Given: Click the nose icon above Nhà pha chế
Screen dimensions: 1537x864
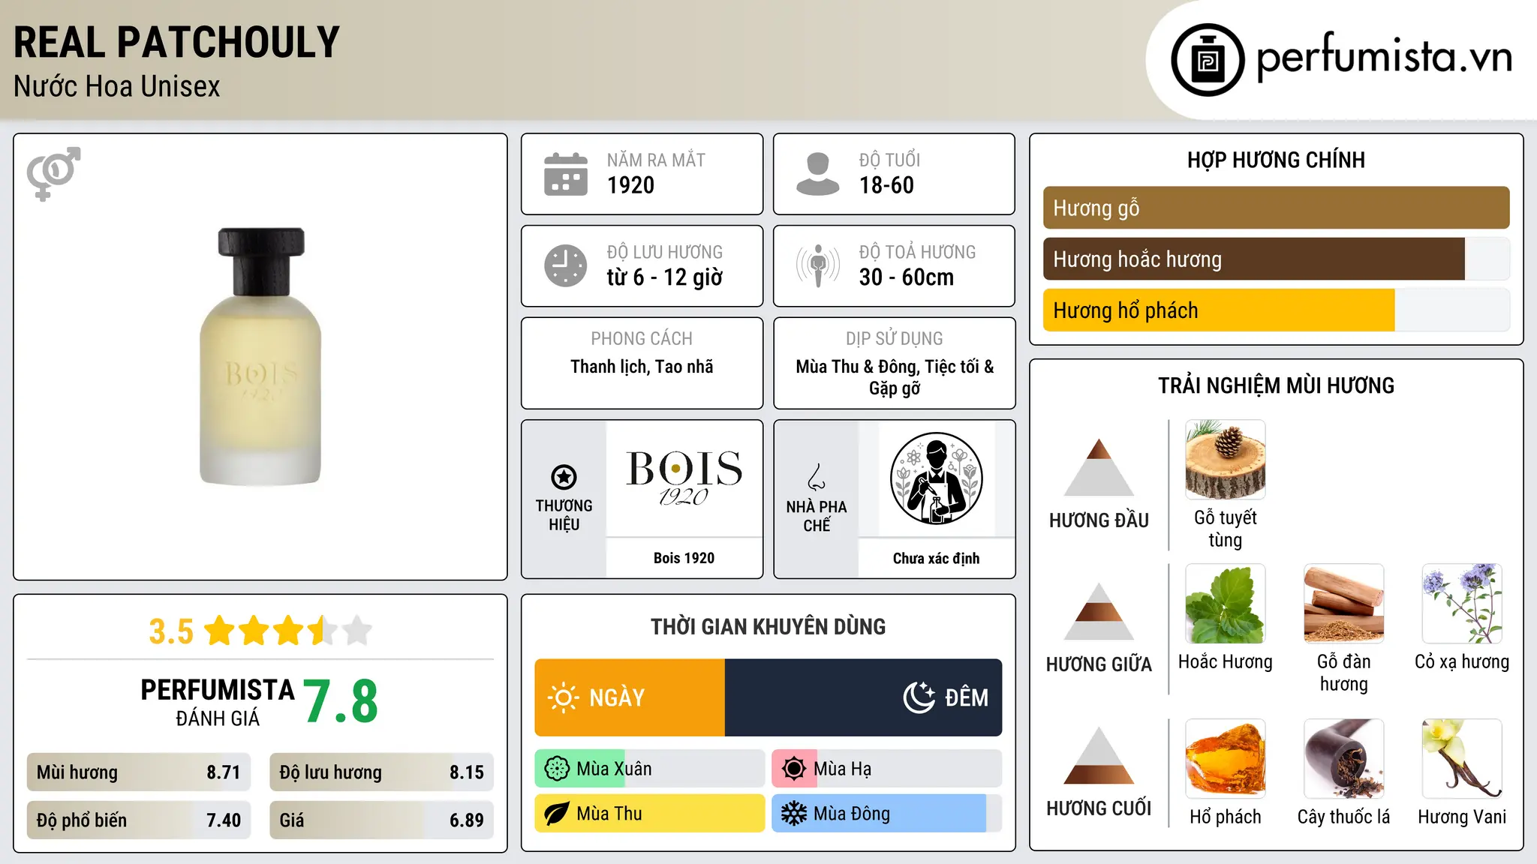Looking at the screenshot, I should pos(817,477).
